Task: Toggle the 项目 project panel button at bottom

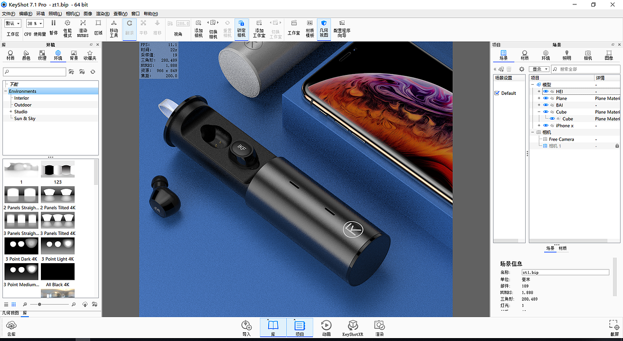Action: [300, 328]
